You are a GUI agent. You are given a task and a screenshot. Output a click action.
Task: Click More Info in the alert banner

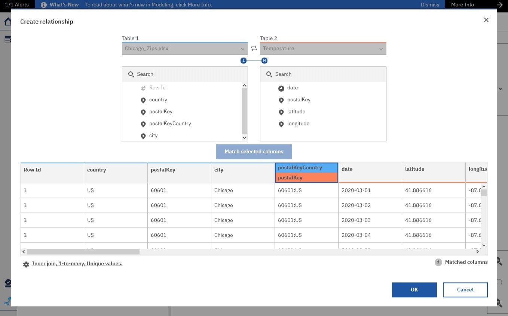[x=462, y=4]
